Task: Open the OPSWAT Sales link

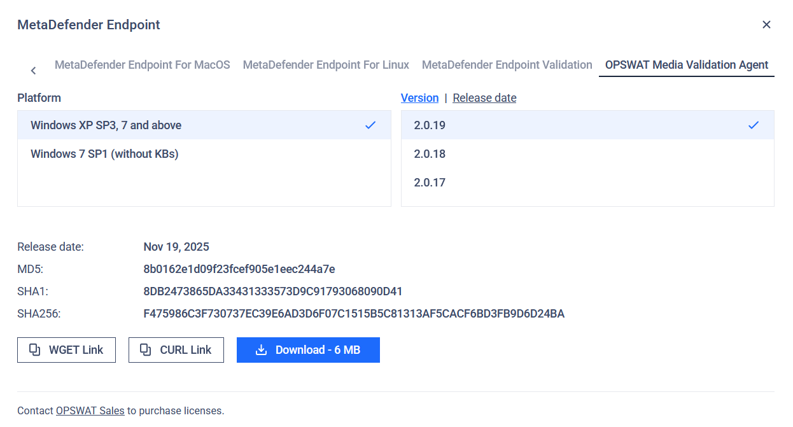Action: coord(90,410)
